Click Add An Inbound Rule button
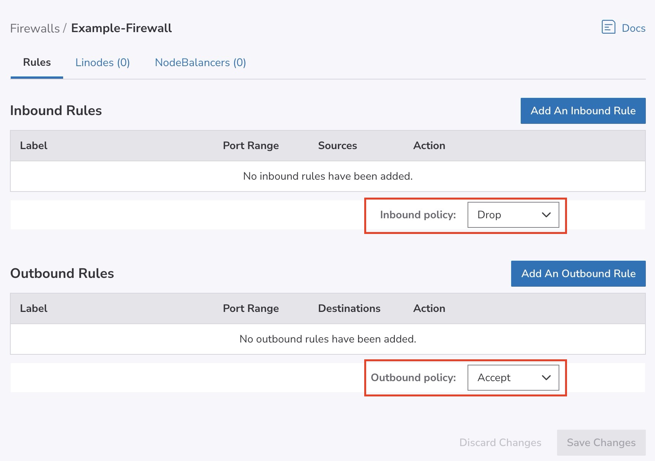The width and height of the screenshot is (655, 461). pyautogui.click(x=583, y=111)
